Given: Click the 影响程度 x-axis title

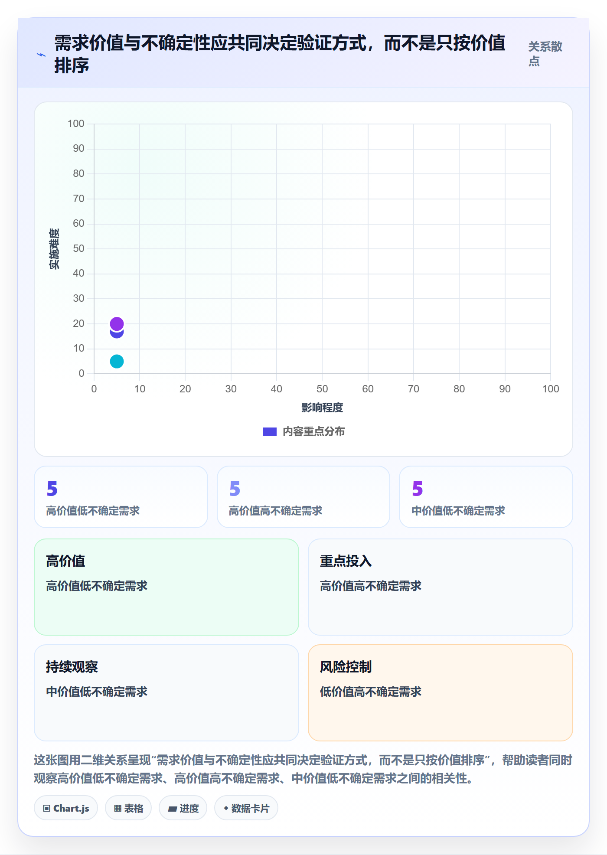Looking at the screenshot, I should tap(322, 408).
